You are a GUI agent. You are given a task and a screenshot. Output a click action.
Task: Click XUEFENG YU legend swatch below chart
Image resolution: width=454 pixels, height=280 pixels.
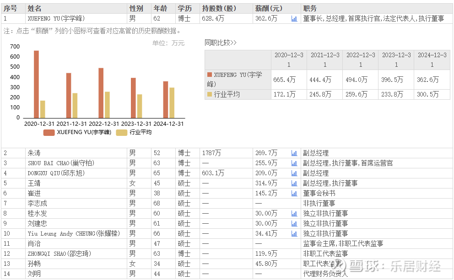(x=49, y=132)
